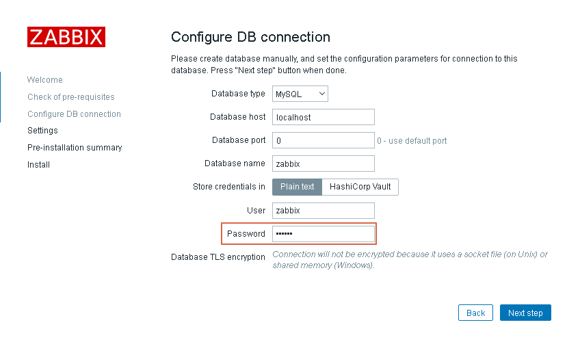Image resolution: width=580 pixels, height=342 pixels.
Task: Click the Database name text field
Action: click(323, 163)
